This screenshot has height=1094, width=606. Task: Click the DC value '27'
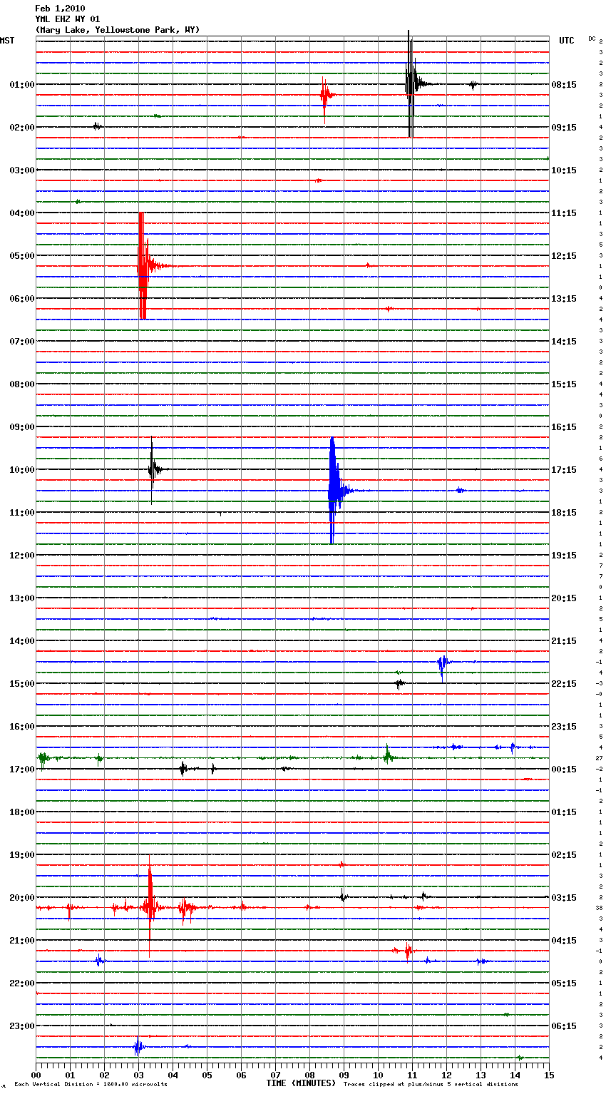coord(600,758)
